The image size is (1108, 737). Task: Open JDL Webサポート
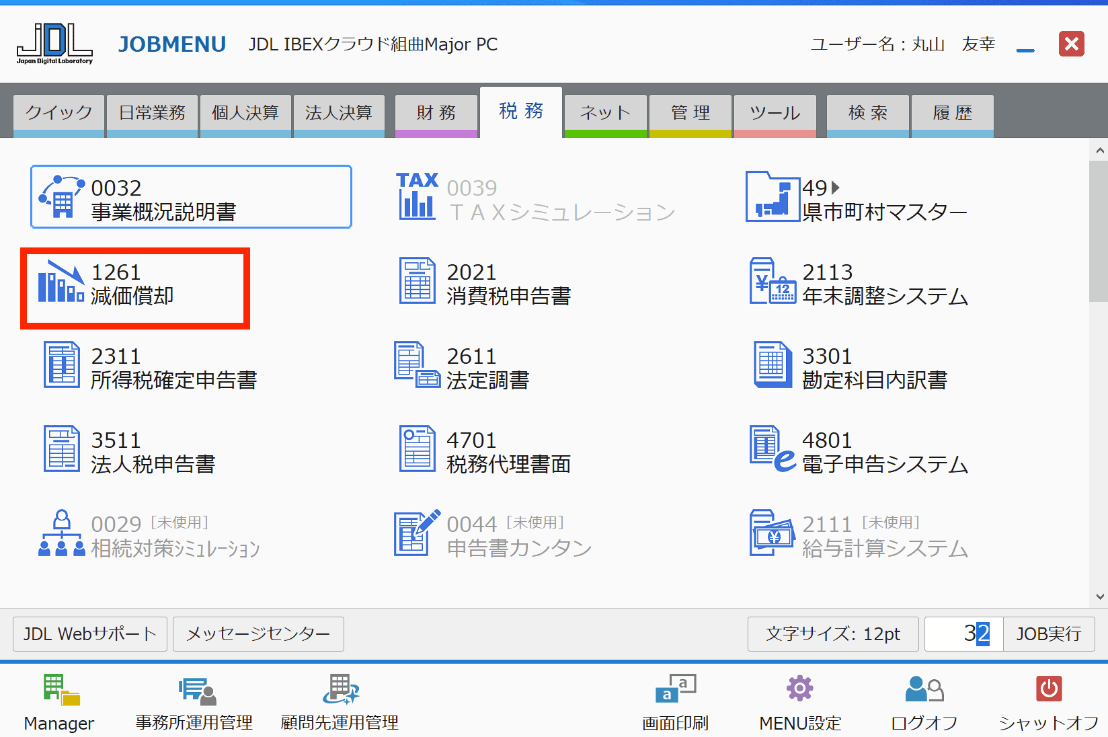[90, 634]
